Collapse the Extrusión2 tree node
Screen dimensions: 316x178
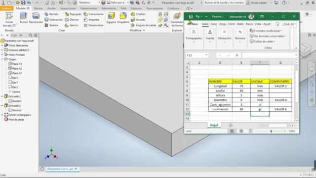point(2,106)
